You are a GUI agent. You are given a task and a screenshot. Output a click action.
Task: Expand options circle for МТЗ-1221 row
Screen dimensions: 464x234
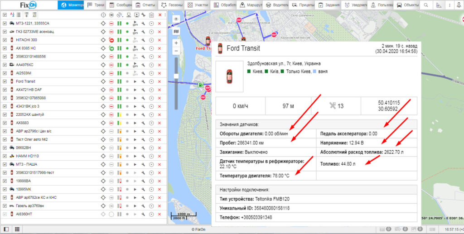pos(151,23)
